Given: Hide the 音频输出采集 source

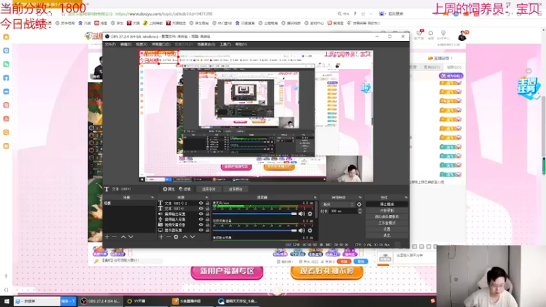Looking at the screenshot, I should (201, 214).
